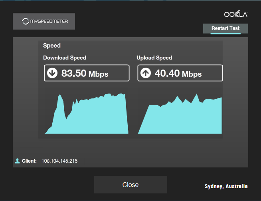Click the Sydney, Australia location text

[226, 186]
